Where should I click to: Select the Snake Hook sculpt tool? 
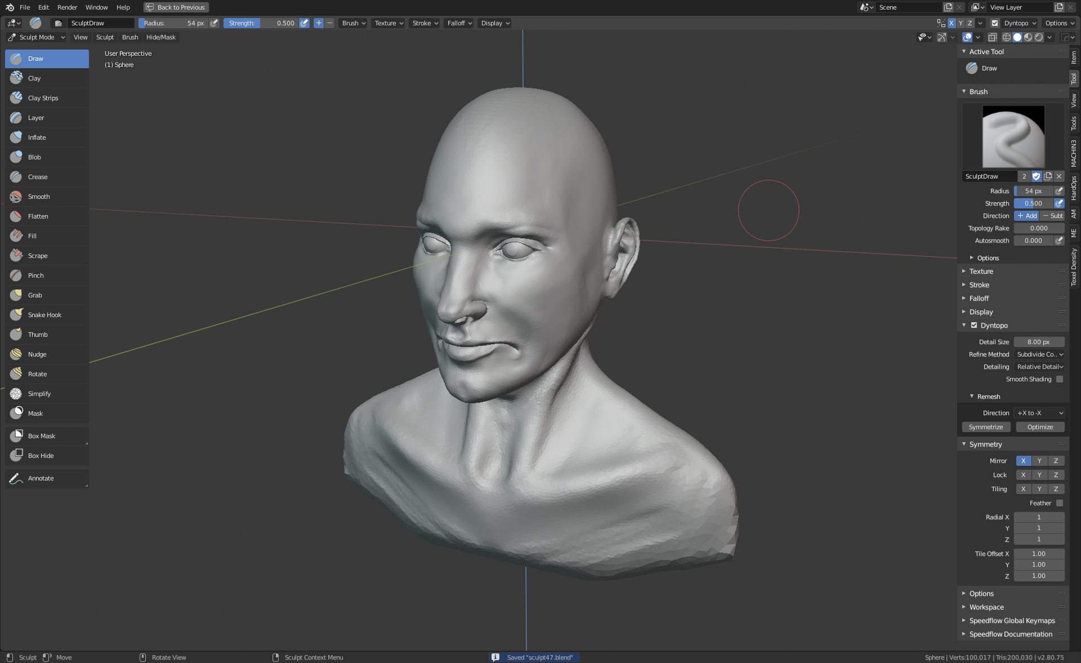(x=44, y=315)
